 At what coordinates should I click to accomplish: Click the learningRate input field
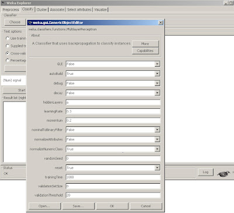(113, 111)
